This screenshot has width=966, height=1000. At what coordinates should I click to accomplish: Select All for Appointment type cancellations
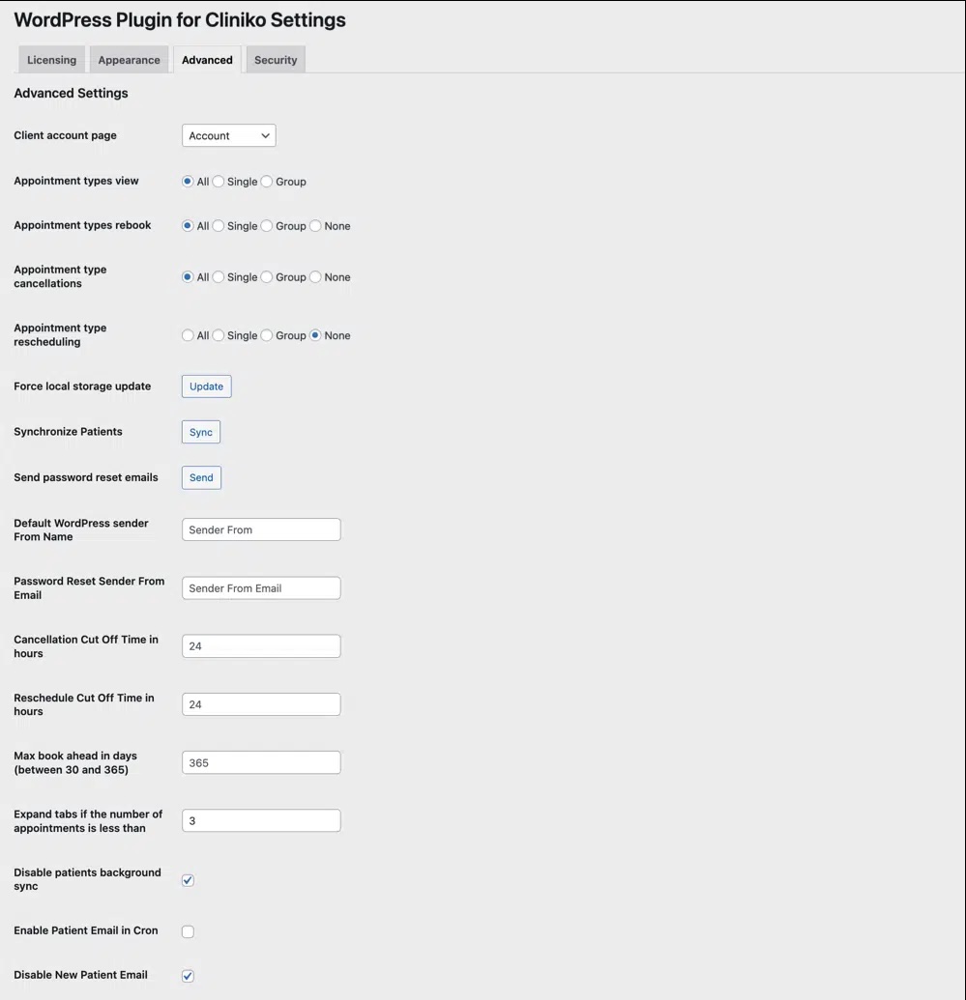pyautogui.click(x=188, y=276)
